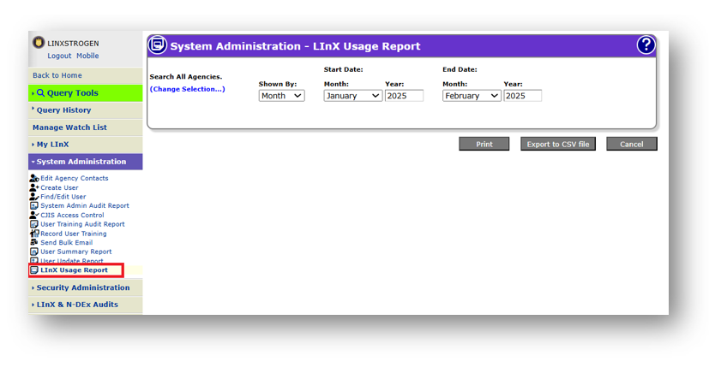Open the Record User Training link

73,234
